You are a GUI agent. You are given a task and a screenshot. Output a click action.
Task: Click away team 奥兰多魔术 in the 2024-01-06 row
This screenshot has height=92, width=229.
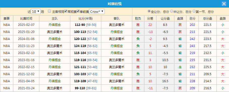click(x=117, y=39)
